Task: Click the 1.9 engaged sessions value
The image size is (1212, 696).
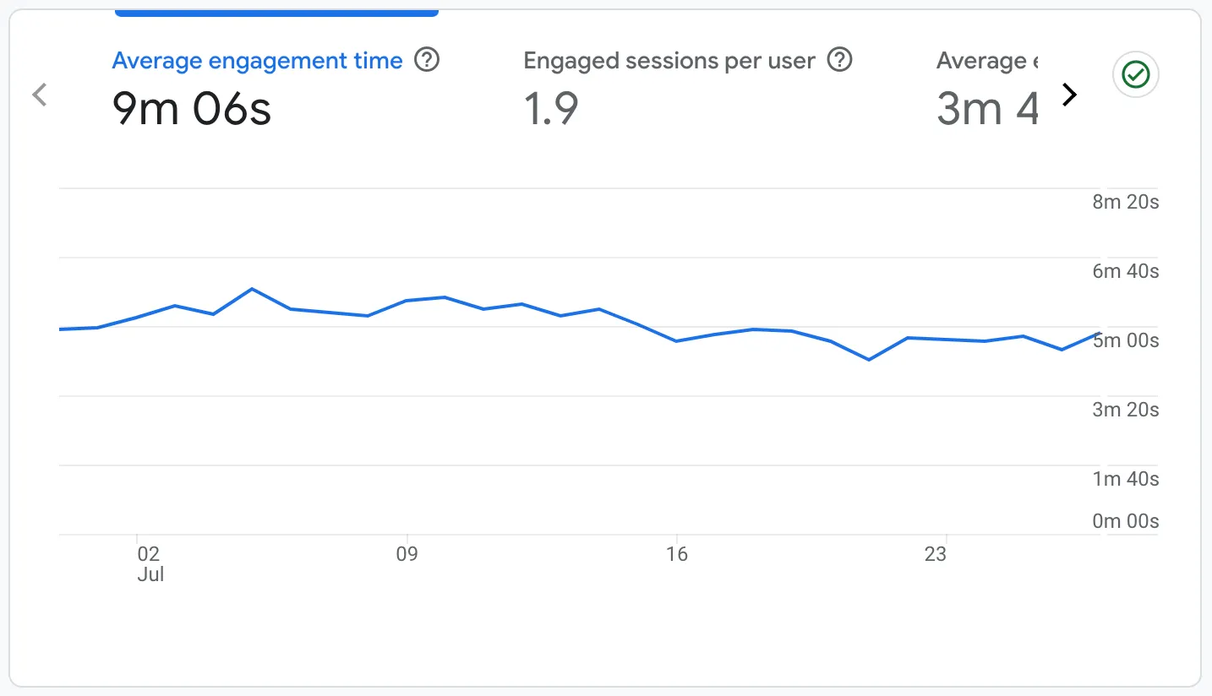Action: [x=551, y=110]
